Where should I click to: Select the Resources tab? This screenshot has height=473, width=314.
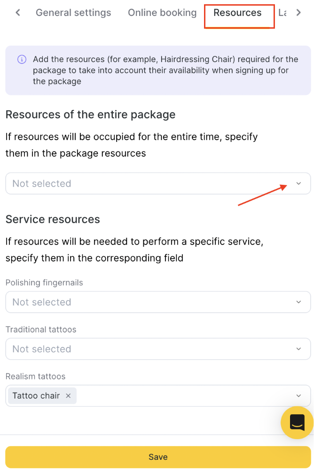(237, 13)
